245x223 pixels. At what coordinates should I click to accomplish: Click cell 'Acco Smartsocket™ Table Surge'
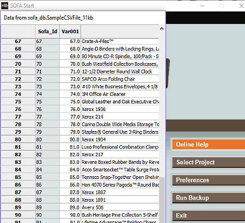click(x=120, y=170)
